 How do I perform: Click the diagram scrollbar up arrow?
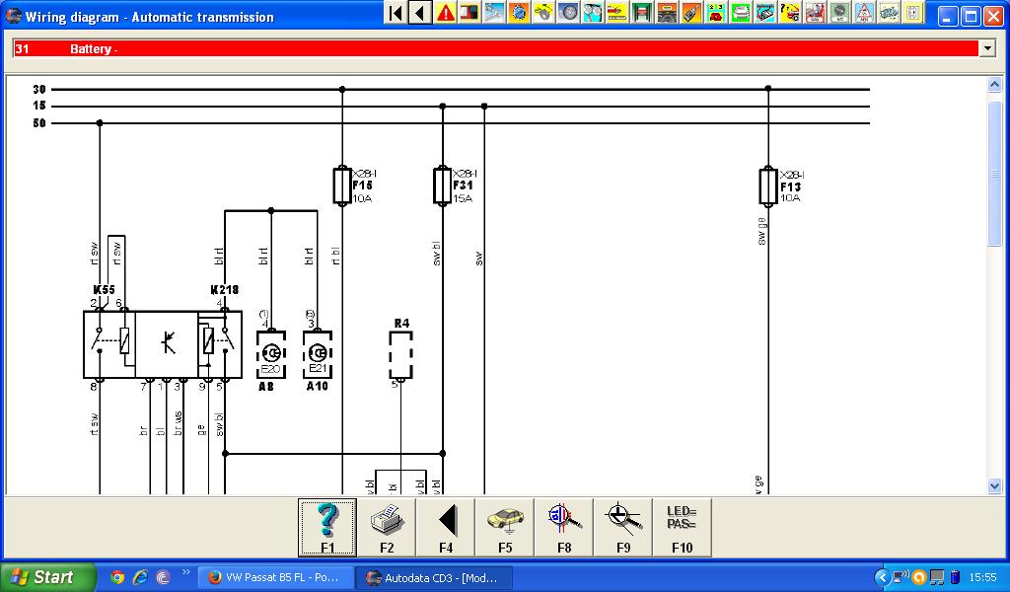coord(994,85)
